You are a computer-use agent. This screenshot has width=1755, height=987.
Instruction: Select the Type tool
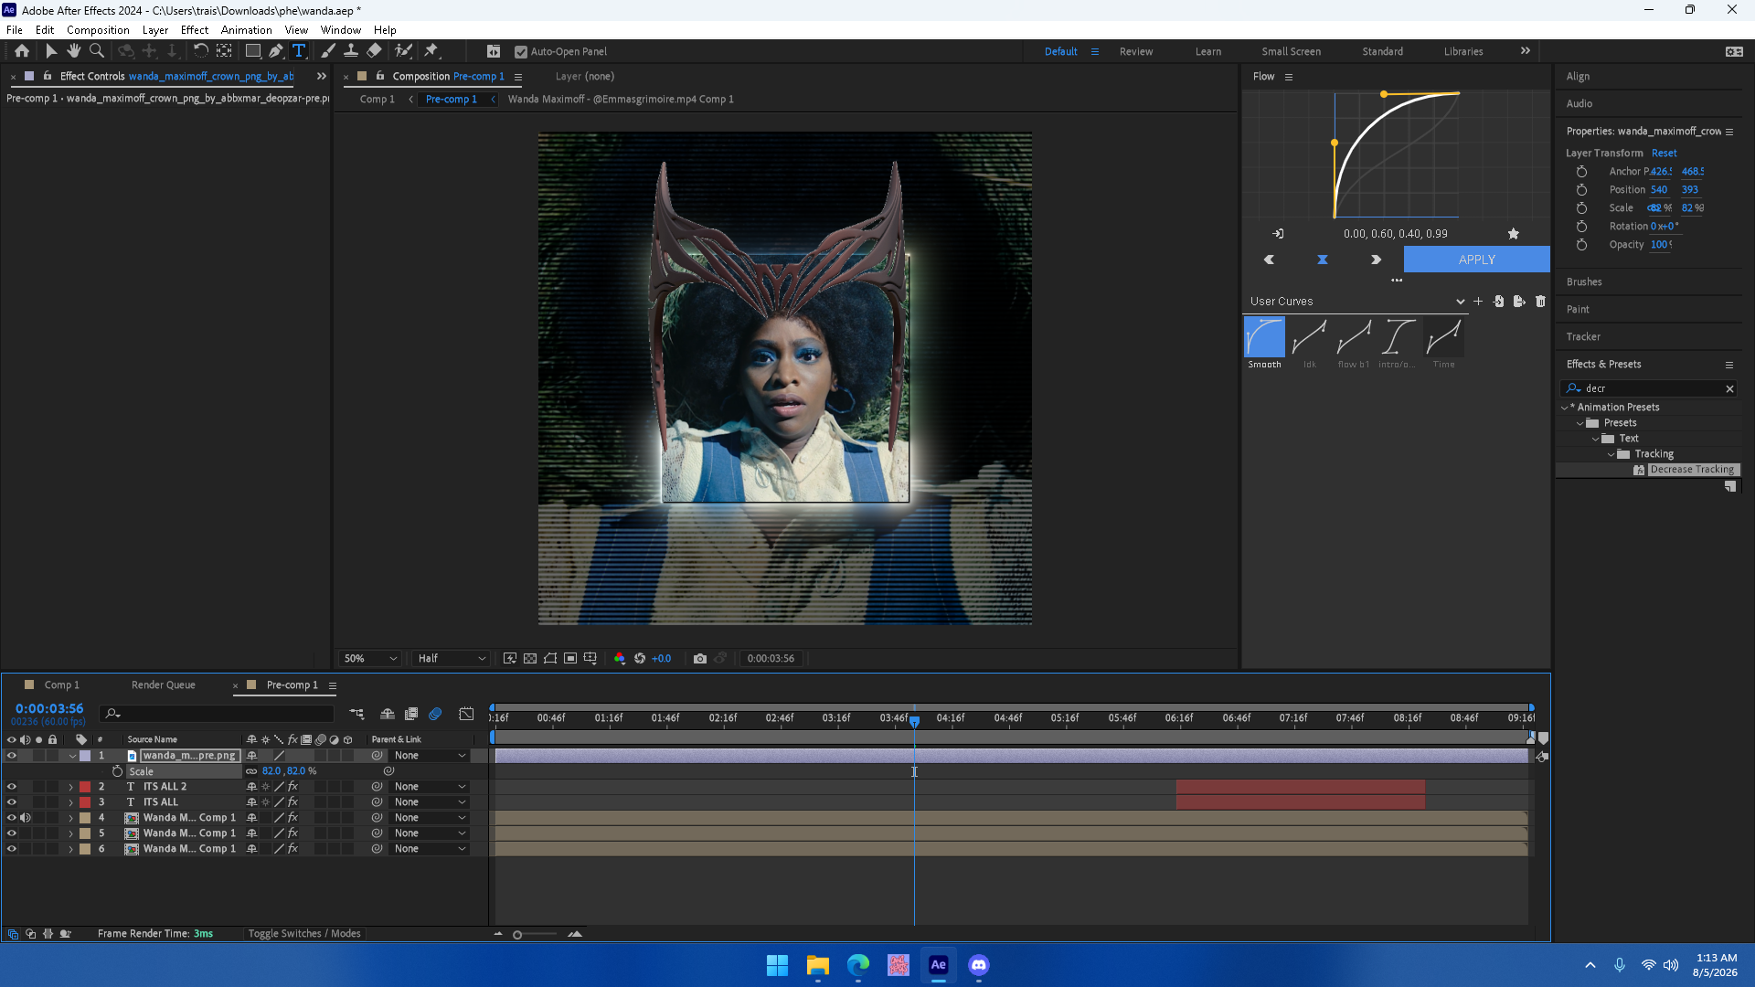299,51
